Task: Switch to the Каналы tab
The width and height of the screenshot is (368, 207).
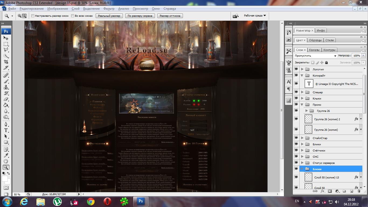Action: [x=314, y=50]
